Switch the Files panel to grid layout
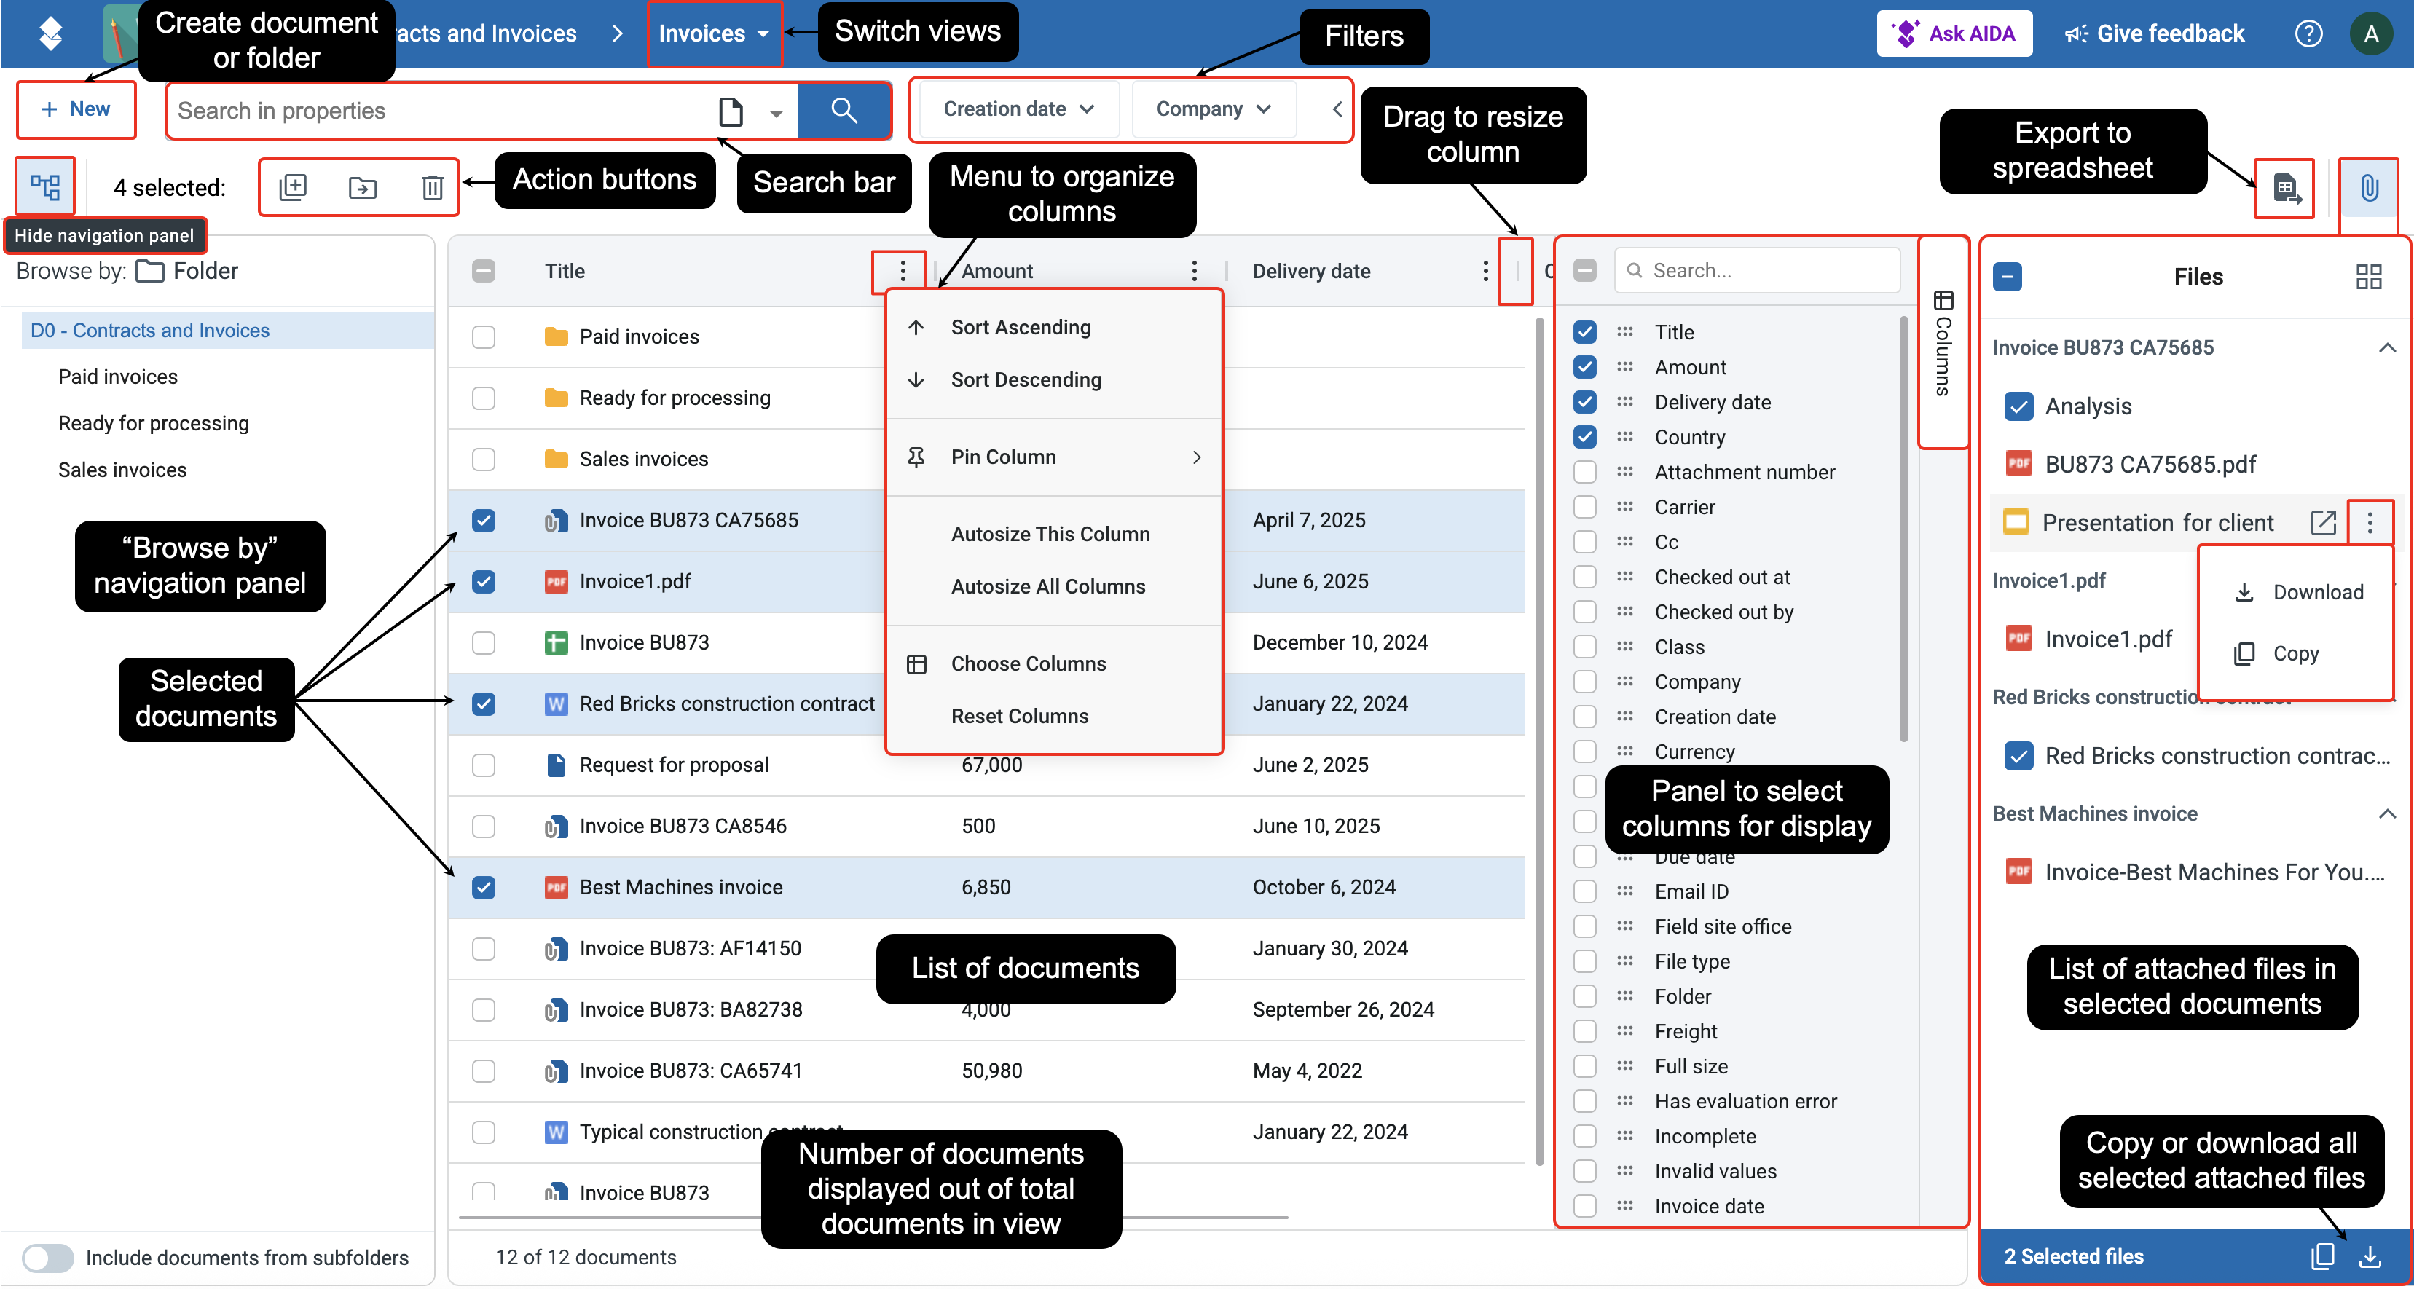 coord(2368,276)
